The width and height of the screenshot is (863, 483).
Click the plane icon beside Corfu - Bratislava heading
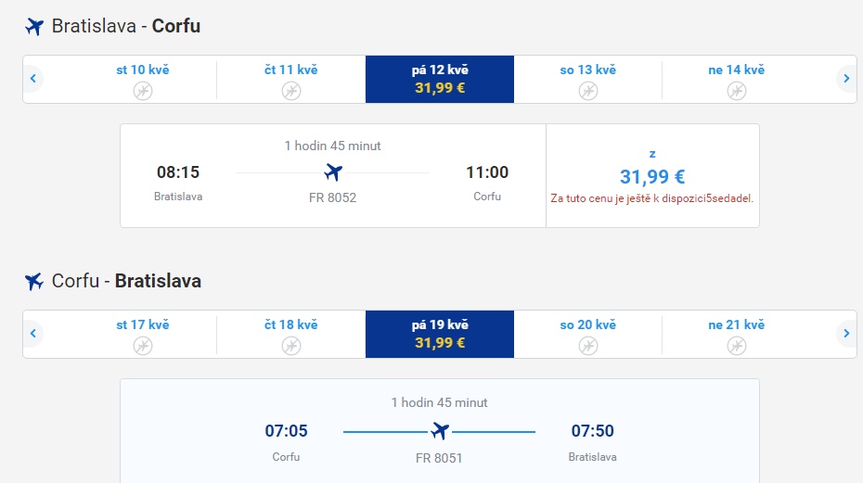(34, 281)
